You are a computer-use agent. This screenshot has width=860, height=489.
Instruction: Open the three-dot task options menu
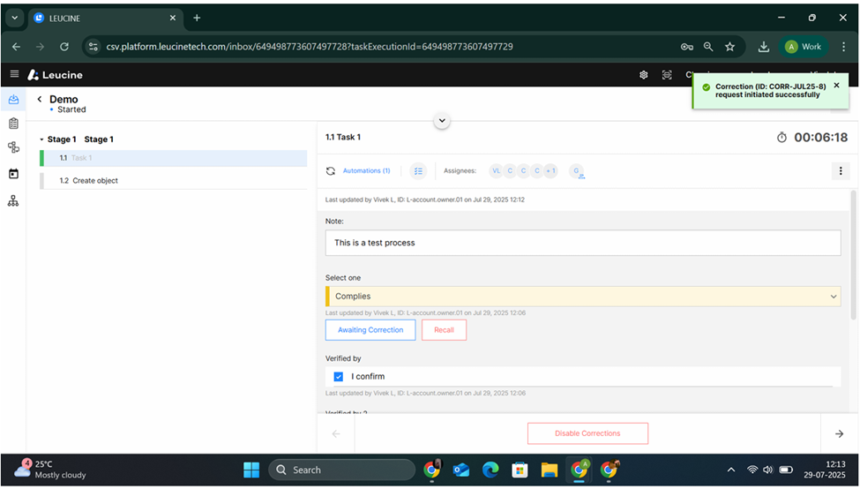(x=840, y=171)
